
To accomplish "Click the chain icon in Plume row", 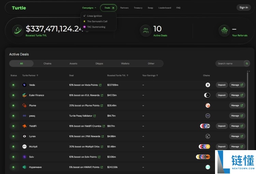I will pyautogui.click(x=208, y=105).
